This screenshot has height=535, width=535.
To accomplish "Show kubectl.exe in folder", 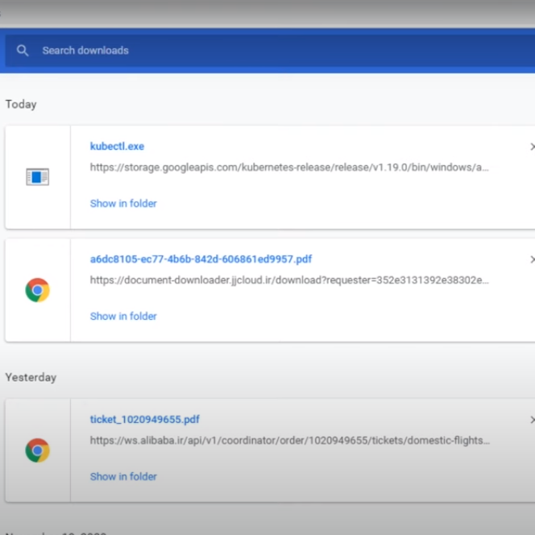I will click(x=123, y=204).
